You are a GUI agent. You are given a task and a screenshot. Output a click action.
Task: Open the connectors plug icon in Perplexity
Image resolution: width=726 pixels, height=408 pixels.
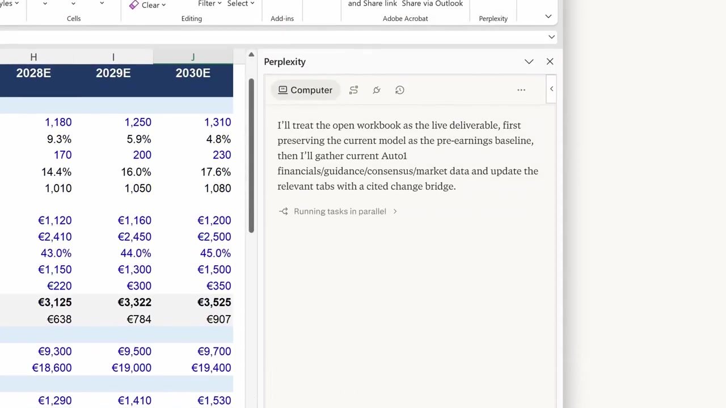click(377, 90)
